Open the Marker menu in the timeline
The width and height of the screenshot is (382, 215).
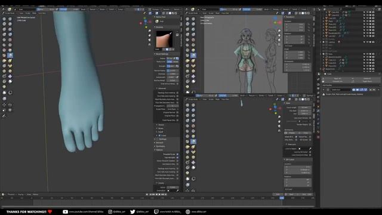(x=36, y=195)
